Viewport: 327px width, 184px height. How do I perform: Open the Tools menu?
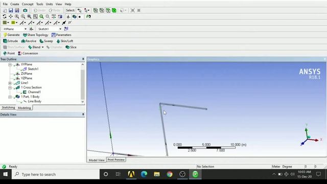(x=39, y=4)
